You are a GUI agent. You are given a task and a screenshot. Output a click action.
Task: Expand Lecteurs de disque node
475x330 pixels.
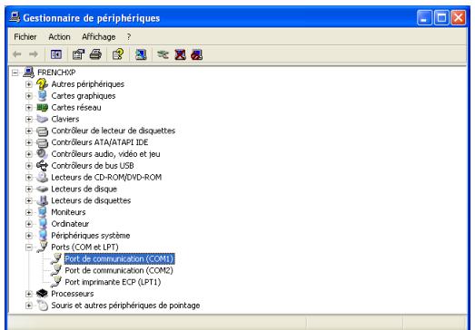click(x=29, y=189)
